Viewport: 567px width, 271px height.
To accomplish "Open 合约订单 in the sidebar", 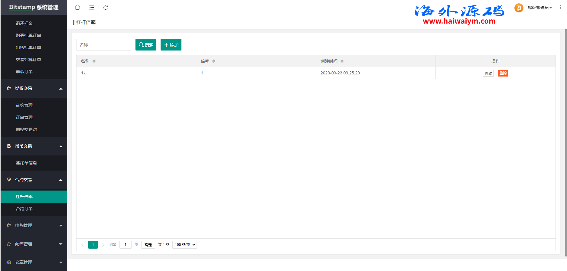I will [x=24, y=209].
